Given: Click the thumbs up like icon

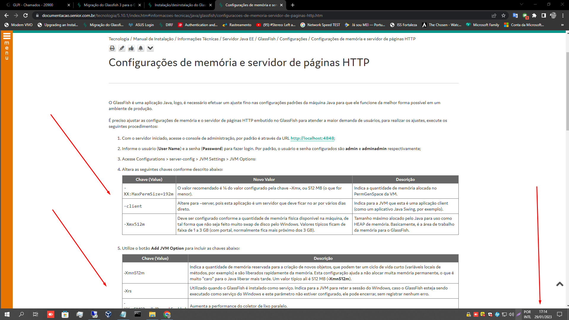Looking at the screenshot, I should coord(131,48).
